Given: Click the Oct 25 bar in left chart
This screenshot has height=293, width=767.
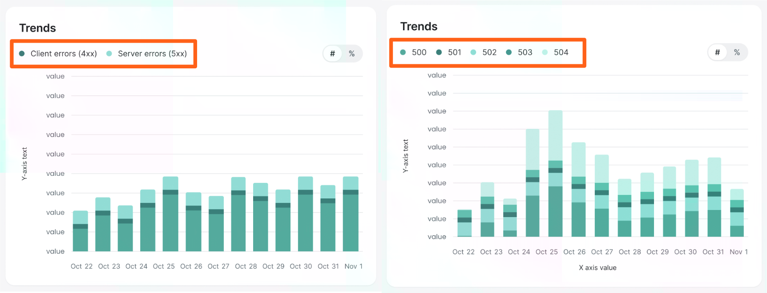Looking at the screenshot, I should coord(170,215).
